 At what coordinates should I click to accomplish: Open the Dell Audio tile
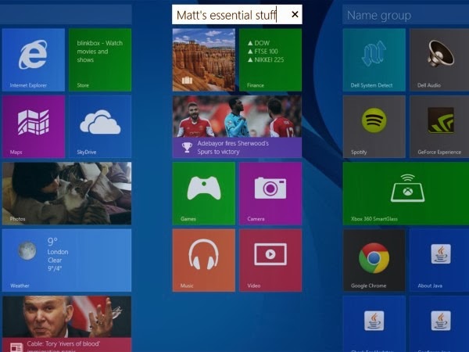[x=439, y=60]
